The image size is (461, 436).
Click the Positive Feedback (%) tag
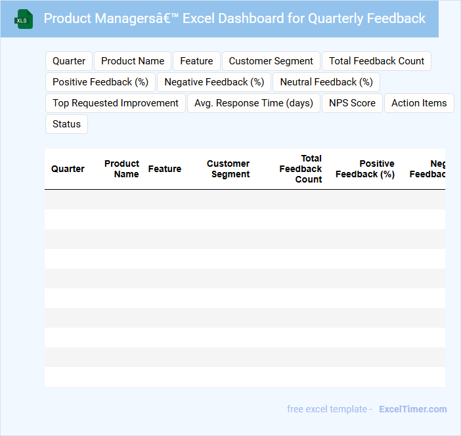pyautogui.click(x=100, y=82)
